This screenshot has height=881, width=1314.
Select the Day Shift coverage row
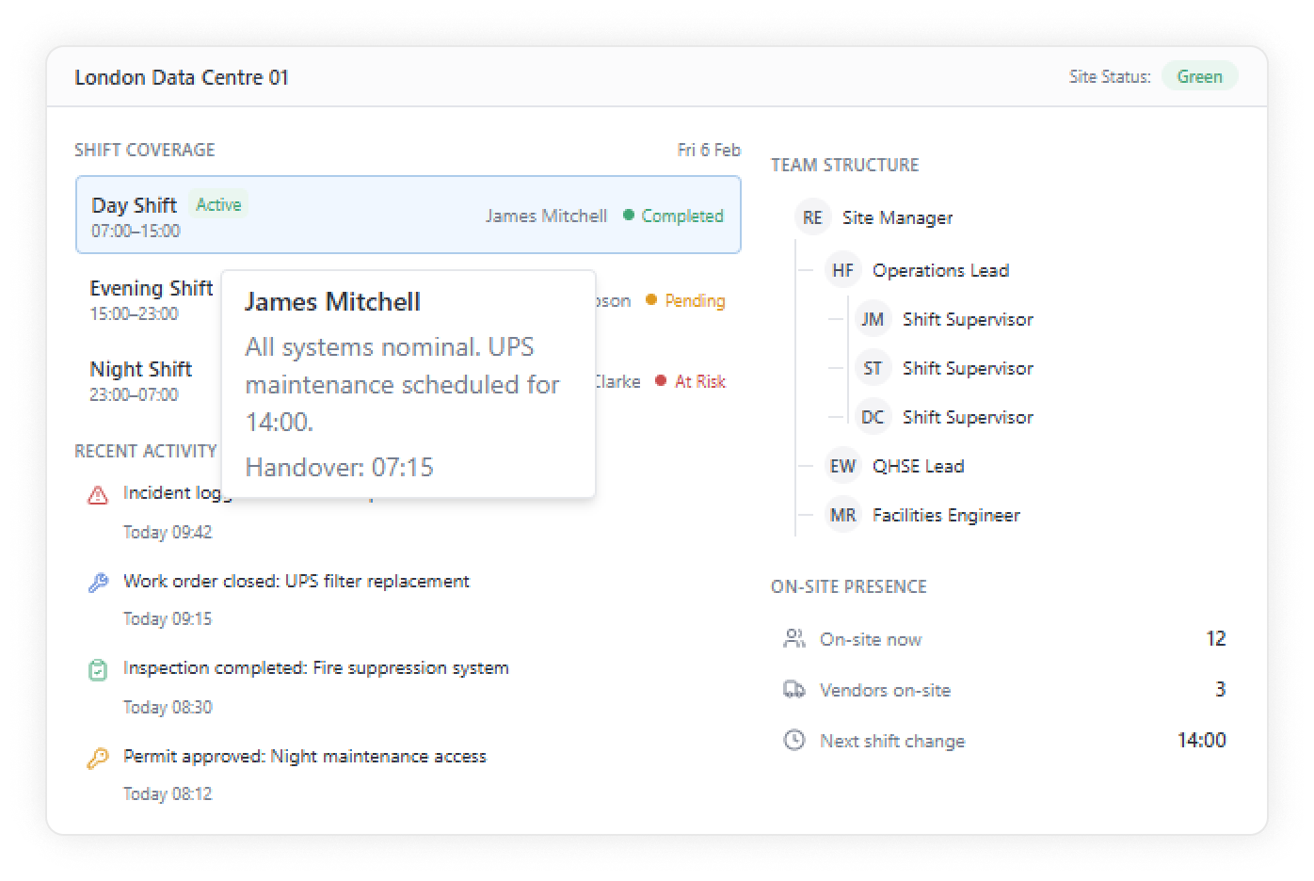(408, 216)
